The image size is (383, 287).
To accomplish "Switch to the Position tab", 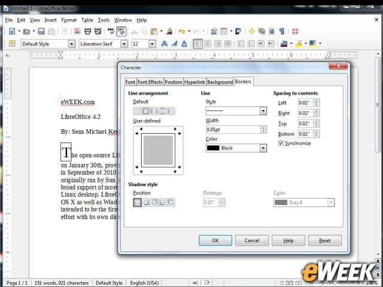I will pos(174,82).
